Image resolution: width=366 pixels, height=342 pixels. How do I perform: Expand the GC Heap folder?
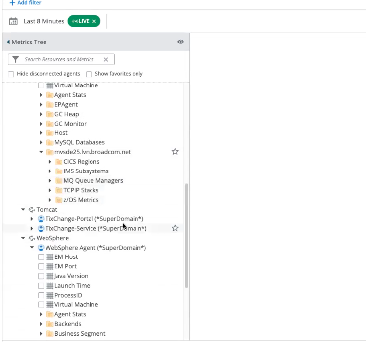(x=41, y=114)
